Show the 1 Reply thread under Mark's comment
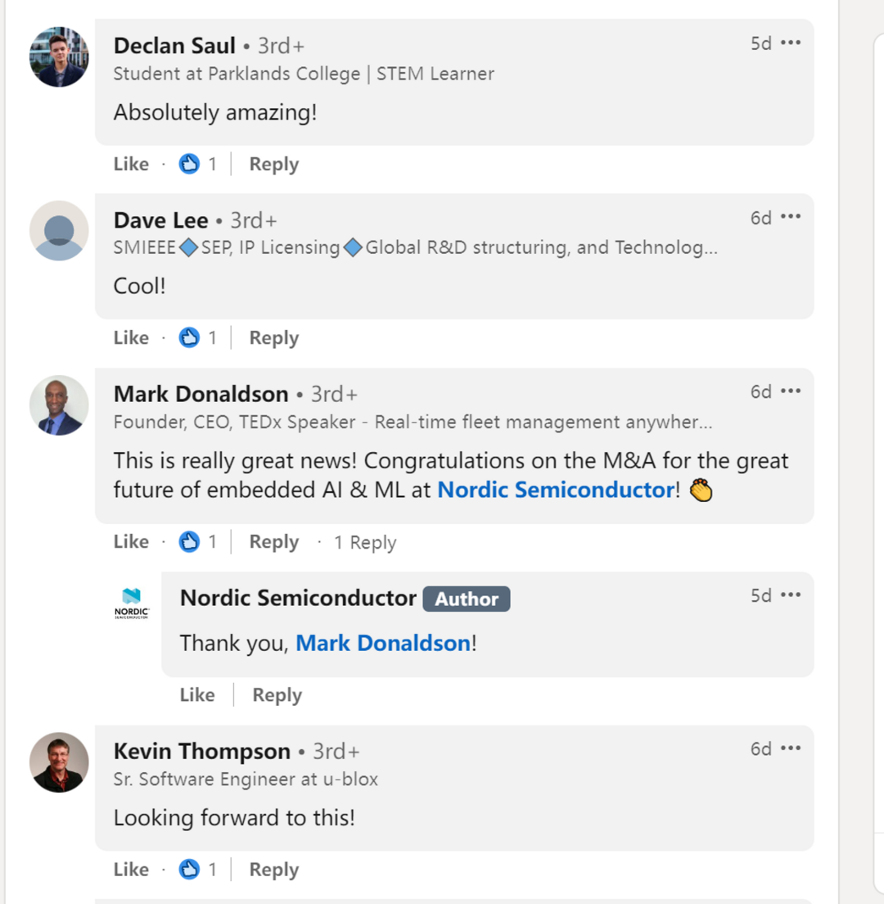 tap(365, 543)
